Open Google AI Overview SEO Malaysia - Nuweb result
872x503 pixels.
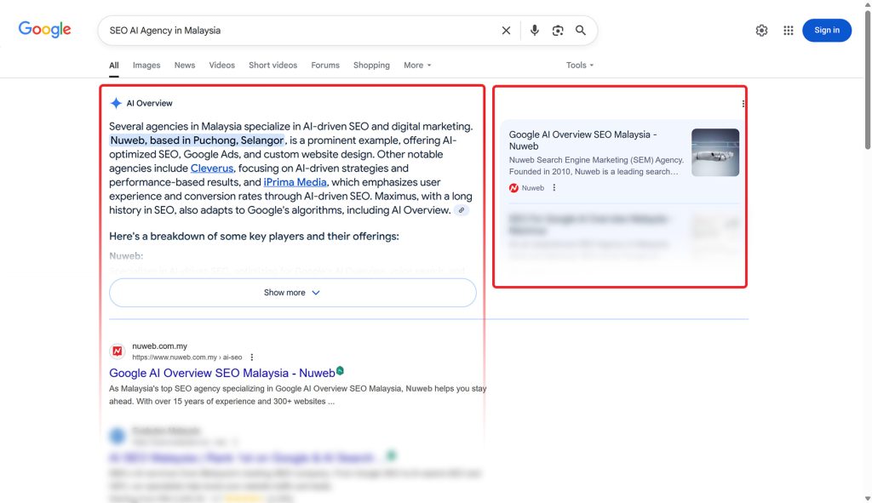point(222,373)
